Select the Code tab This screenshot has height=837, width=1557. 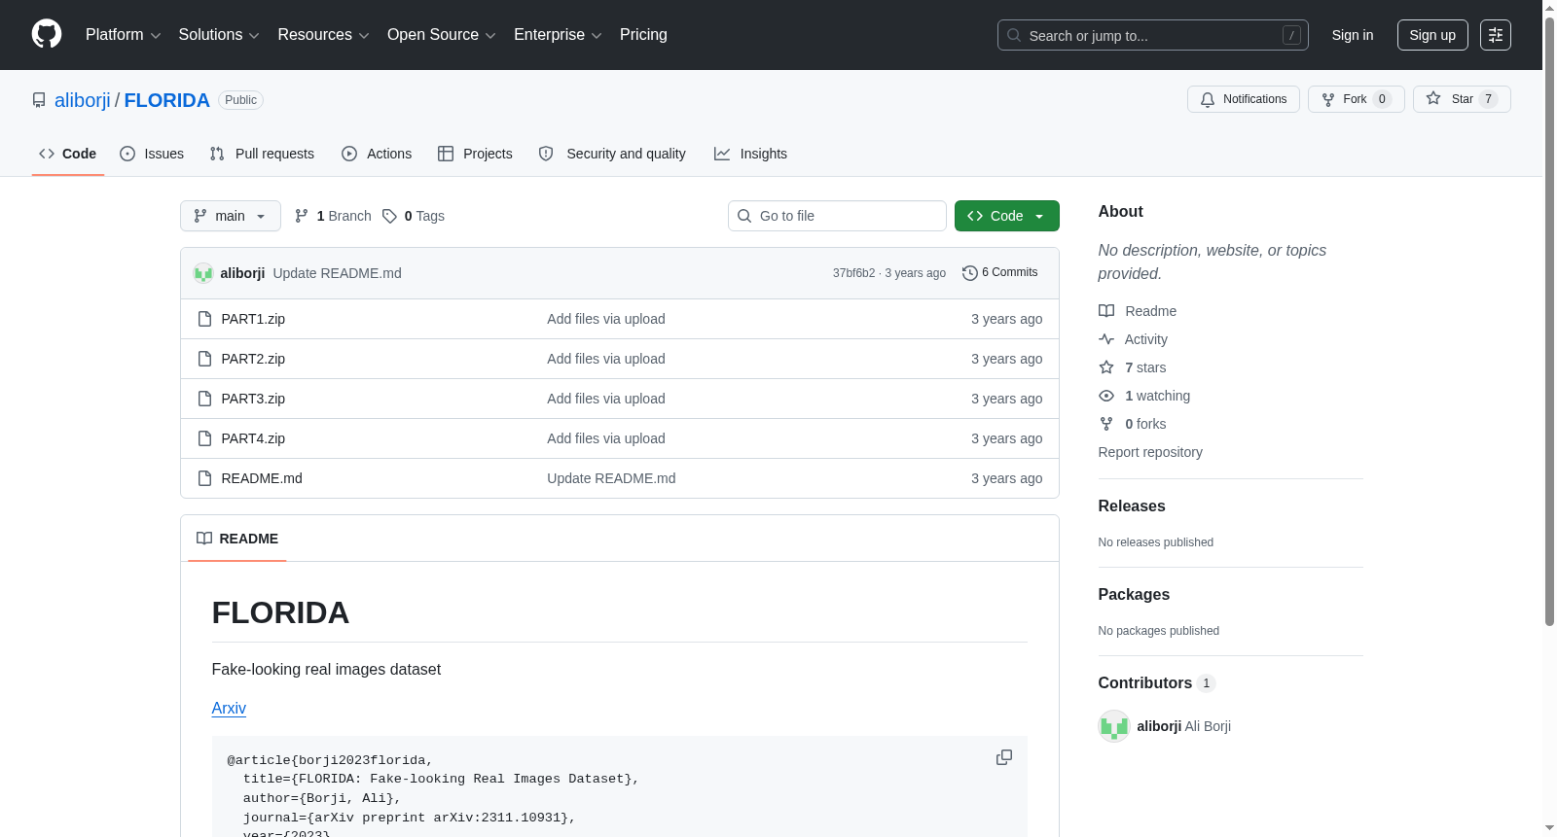click(x=68, y=154)
